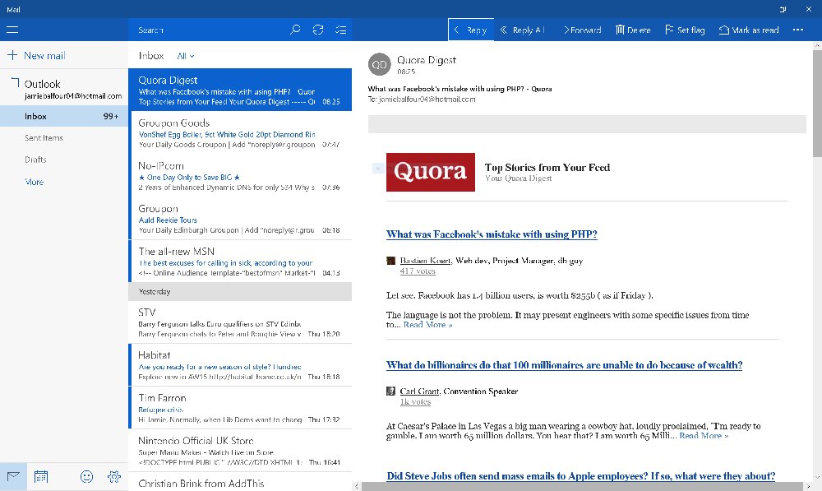Viewport: 822px width, 491px height.
Task: Open the Facebook PHP mistake article link
Action: (492, 234)
